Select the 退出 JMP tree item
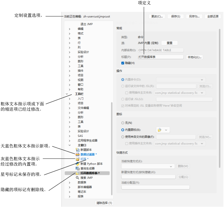 [86, 24]
